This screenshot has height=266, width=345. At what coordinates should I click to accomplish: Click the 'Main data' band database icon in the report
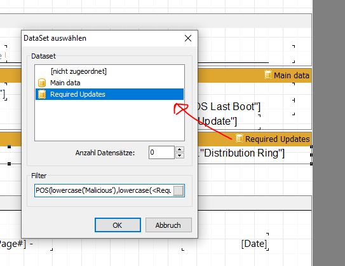[267, 74]
